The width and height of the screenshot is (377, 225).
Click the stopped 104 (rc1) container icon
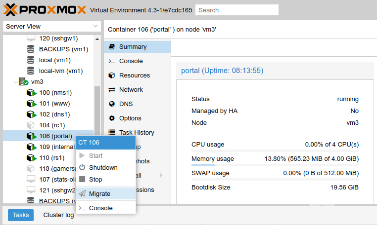[31, 125]
